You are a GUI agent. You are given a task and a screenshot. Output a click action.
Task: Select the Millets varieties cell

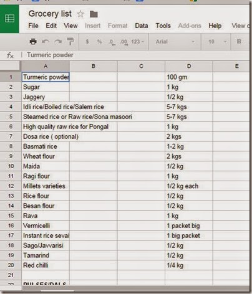(x=46, y=186)
